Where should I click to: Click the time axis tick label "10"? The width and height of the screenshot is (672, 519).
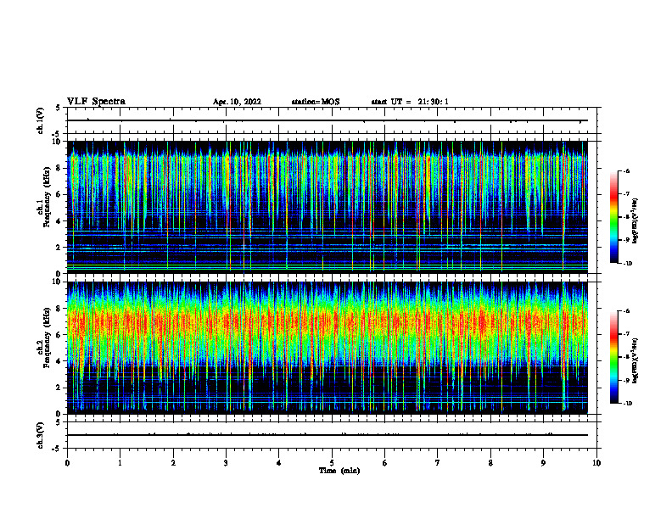tap(596, 463)
